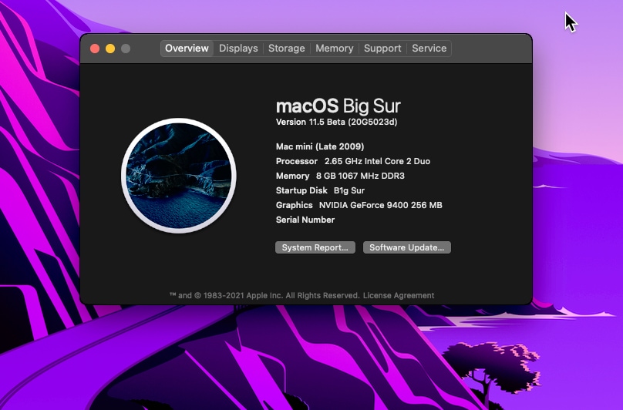This screenshot has width=623, height=410.
Task: Click the version text 11.5 Beta (20G5023d)
Action: [353, 122]
